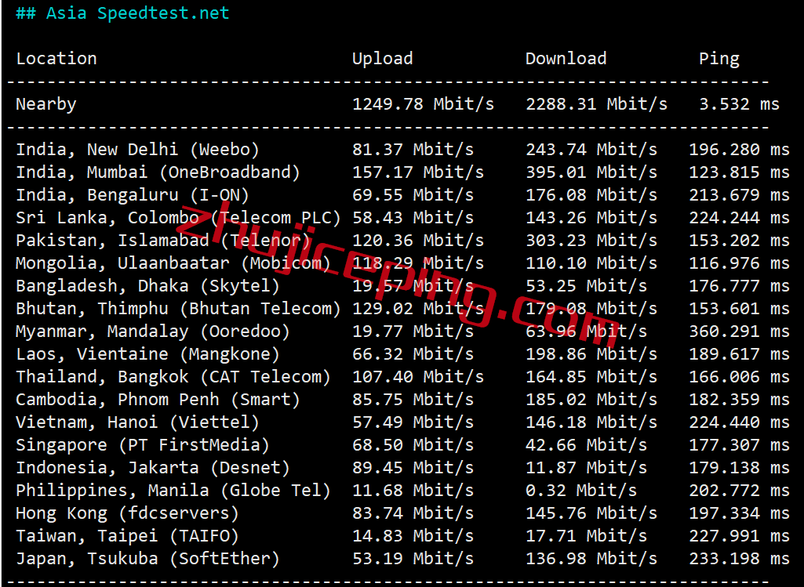The height and width of the screenshot is (587, 804).
Task: Click the Download column header
Action: [x=566, y=59]
